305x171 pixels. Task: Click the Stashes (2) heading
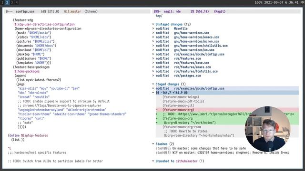coord(165,144)
